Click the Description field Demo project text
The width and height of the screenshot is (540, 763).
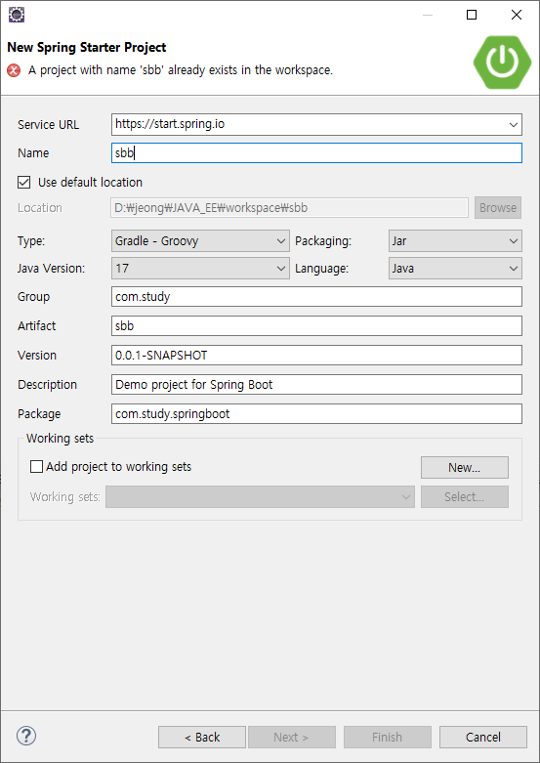click(316, 384)
